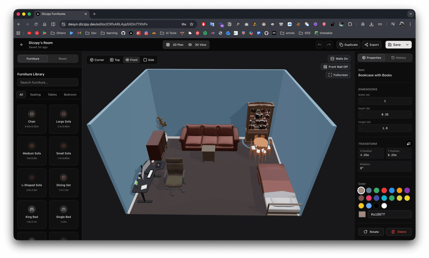Open the Ai Tools bookmarks folder
Viewport: 429px width, 258px height.
[x=168, y=33]
